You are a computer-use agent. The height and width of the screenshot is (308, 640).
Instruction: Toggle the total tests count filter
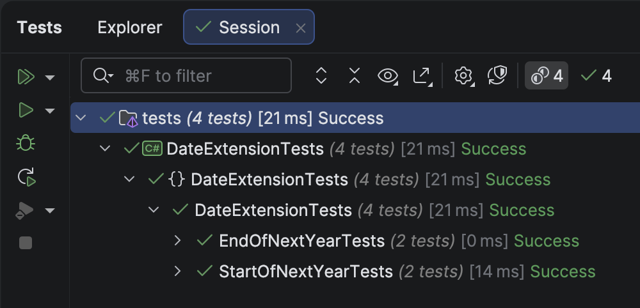tap(547, 76)
